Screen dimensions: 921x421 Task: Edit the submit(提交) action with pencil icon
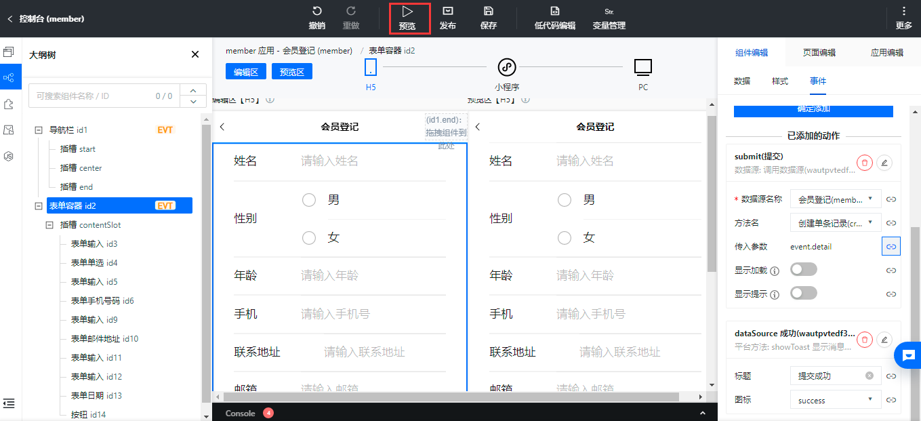[884, 162]
